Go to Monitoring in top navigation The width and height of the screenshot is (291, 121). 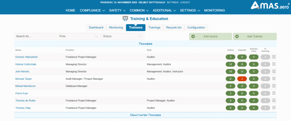coord(214,10)
